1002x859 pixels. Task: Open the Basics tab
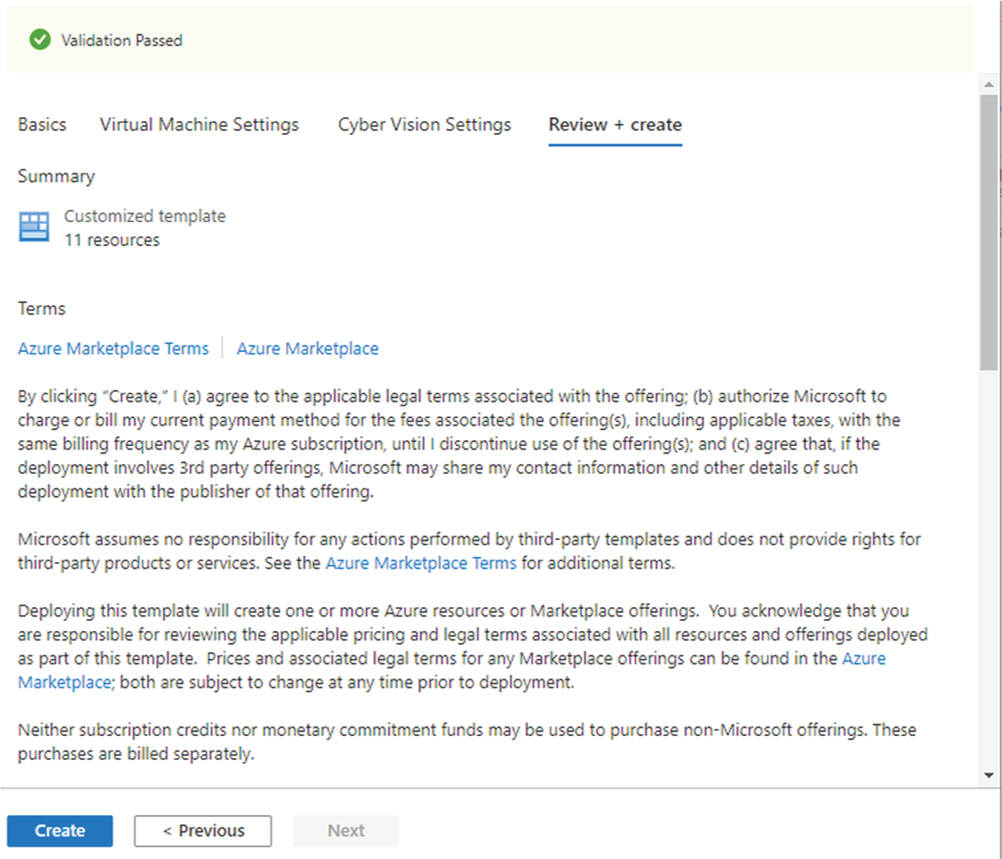click(42, 124)
